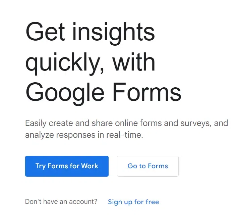Click the word "responses" in the description

click(x=75, y=135)
